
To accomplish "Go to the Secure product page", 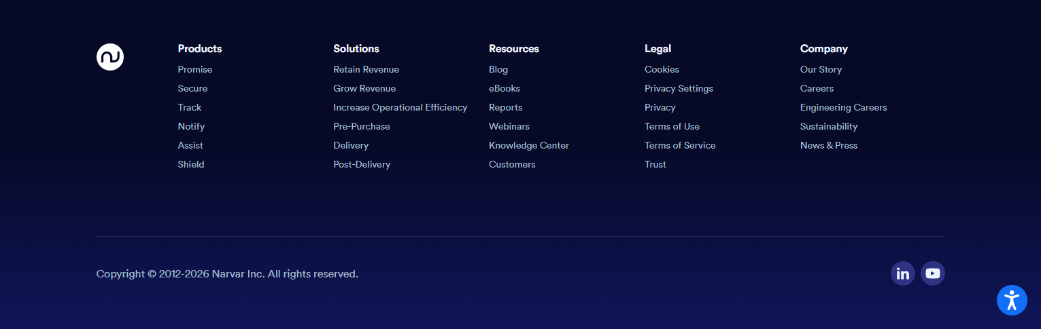I will tap(192, 88).
